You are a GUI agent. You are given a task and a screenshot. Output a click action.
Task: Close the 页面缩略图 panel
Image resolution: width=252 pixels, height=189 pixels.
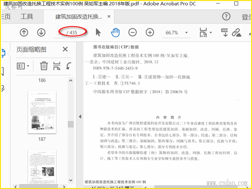(x=65, y=49)
